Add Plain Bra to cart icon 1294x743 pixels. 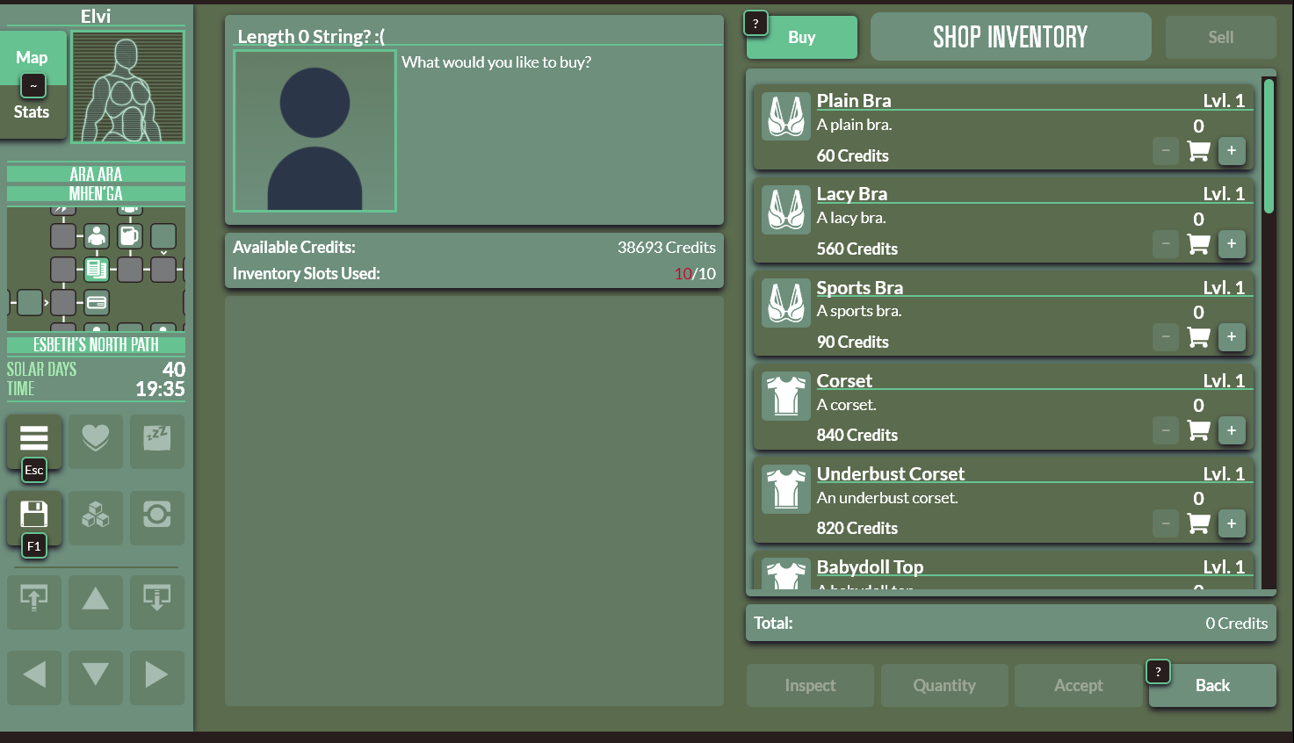tap(1198, 151)
